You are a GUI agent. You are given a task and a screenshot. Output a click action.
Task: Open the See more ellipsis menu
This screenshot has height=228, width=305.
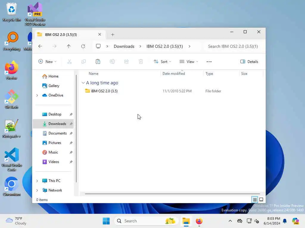tap(209, 62)
